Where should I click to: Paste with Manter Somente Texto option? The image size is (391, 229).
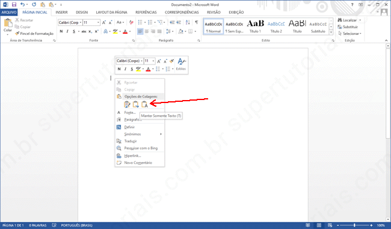(144, 104)
